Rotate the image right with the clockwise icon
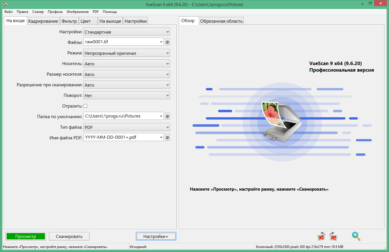The height and width of the screenshot is (252, 389). 333,236
